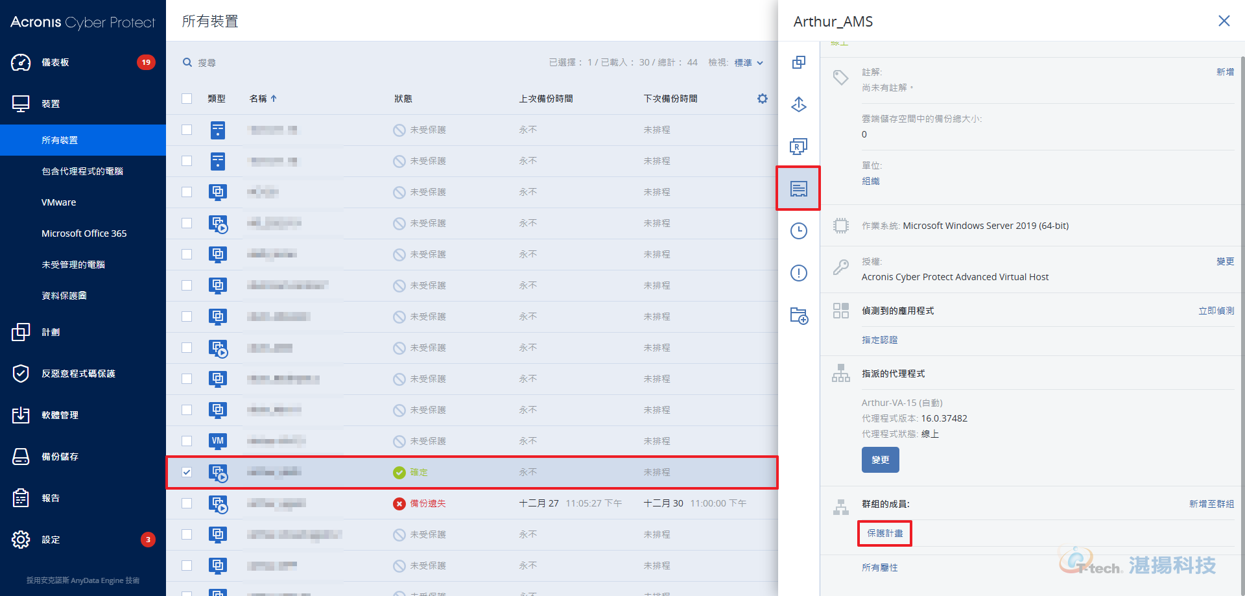Image resolution: width=1245 pixels, height=596 pixels.
Task: Open the 設定 gear icon in sidebar
Action: (21, 540)
